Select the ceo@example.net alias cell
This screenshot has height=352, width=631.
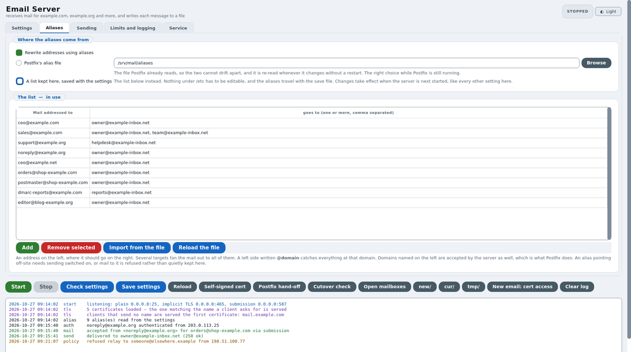pyautogui.click(x=53, y=163)
